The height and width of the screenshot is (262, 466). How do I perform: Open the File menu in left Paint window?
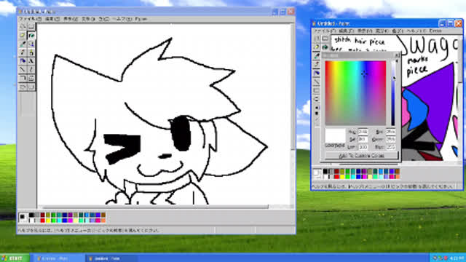tap(30, 19)
